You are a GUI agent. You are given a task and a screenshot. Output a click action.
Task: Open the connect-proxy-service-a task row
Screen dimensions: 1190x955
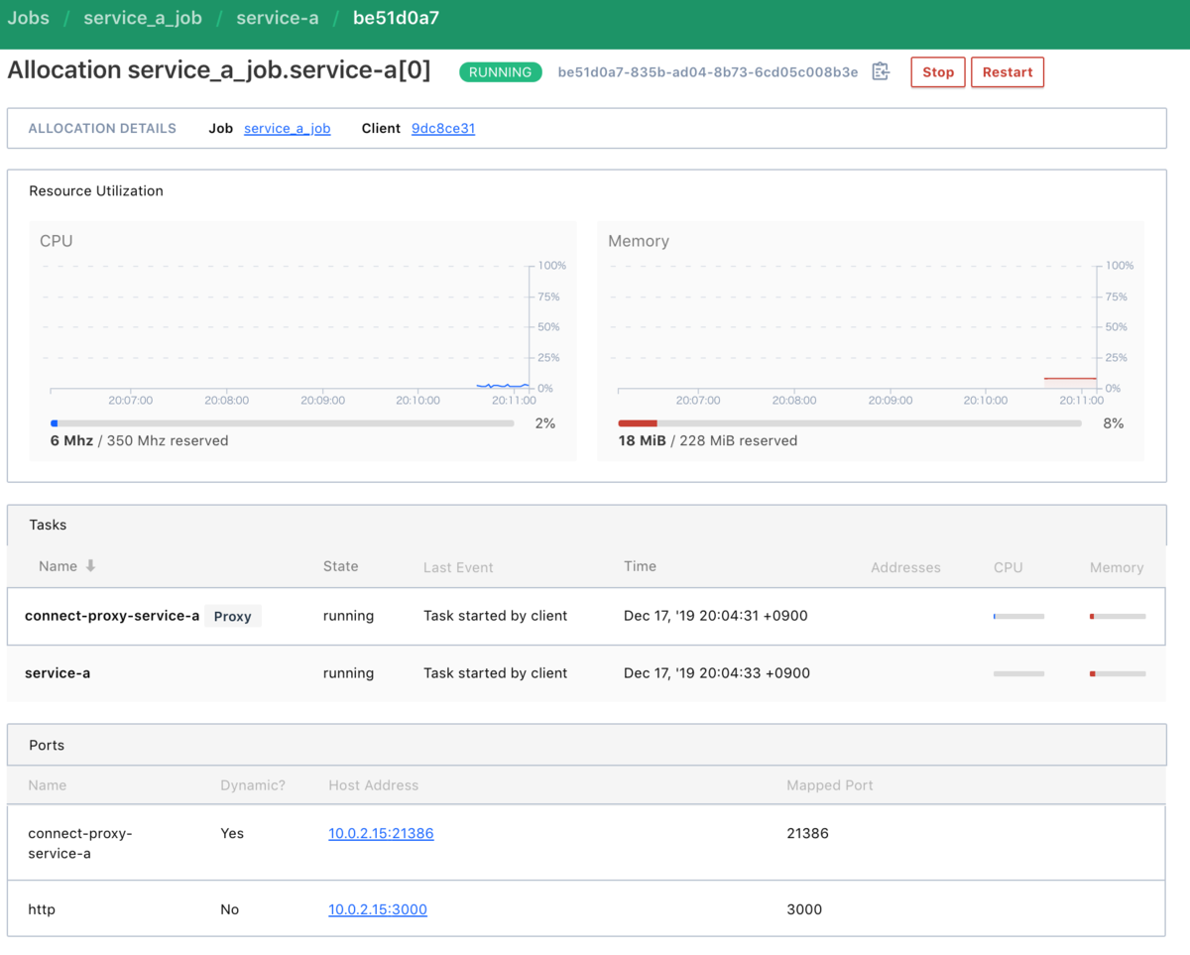click(x=586, y=616)
